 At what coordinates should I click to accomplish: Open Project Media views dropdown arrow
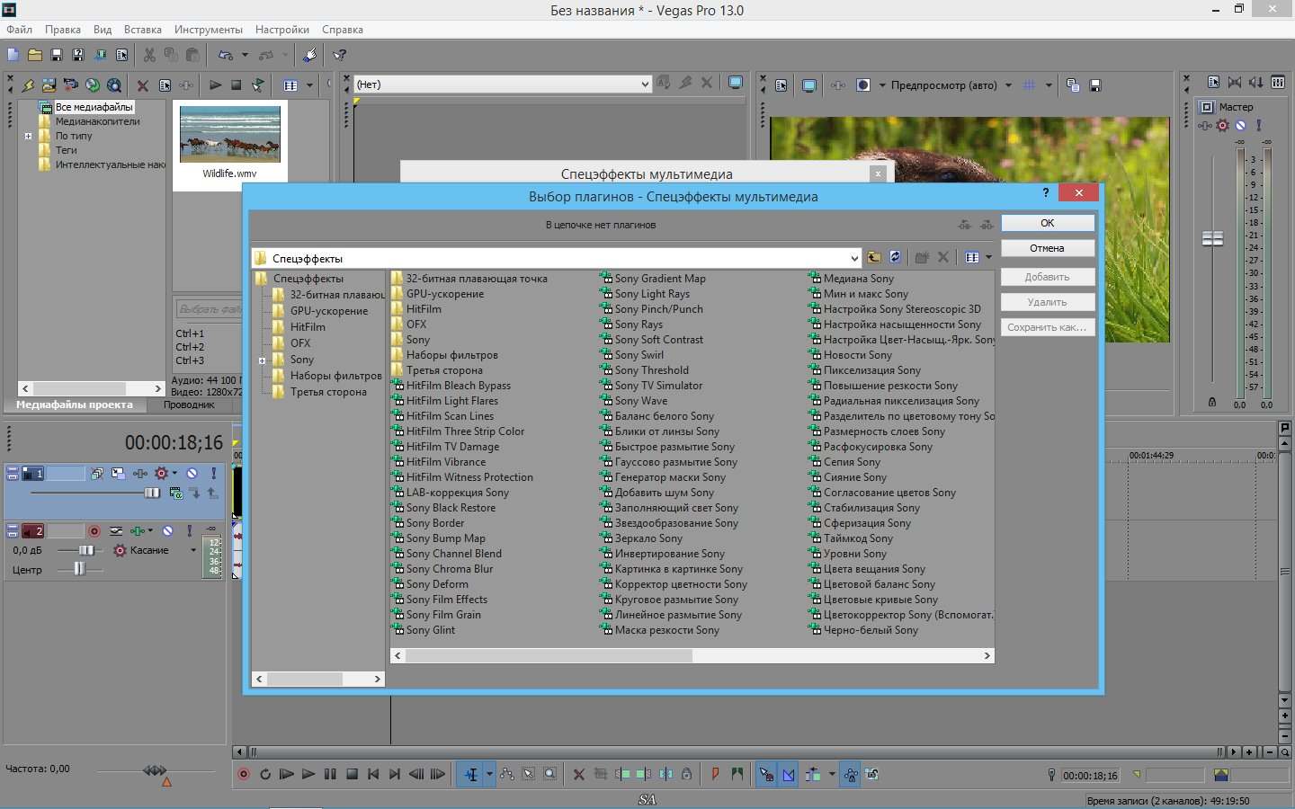pos(309,85)
